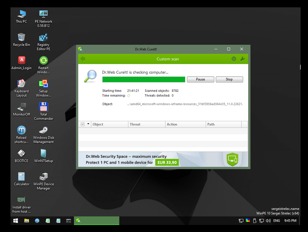This screenshot has width=308, height=232.
Task: Open Dr.Web settings wrench icon
Action: click(242, 59)
